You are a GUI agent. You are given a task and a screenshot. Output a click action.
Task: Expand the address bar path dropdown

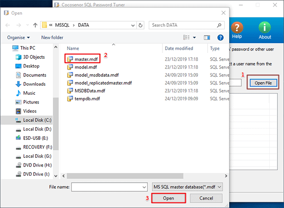click(x=133, y=25)
